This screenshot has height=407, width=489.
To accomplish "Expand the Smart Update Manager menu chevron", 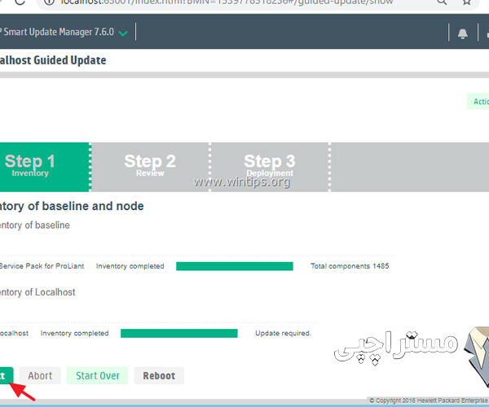I will pos(124,33).
